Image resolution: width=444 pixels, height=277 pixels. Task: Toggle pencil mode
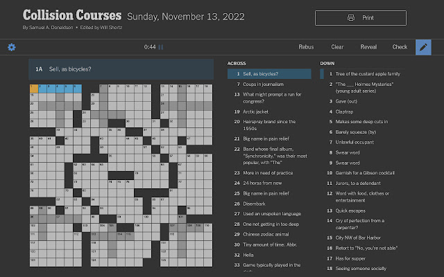[422, 47]
